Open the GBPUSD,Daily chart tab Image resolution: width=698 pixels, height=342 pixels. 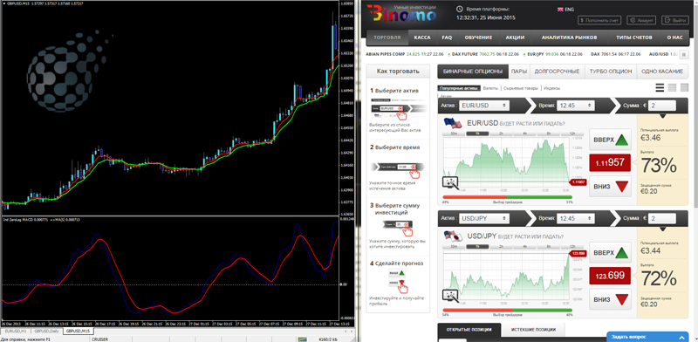46,332
